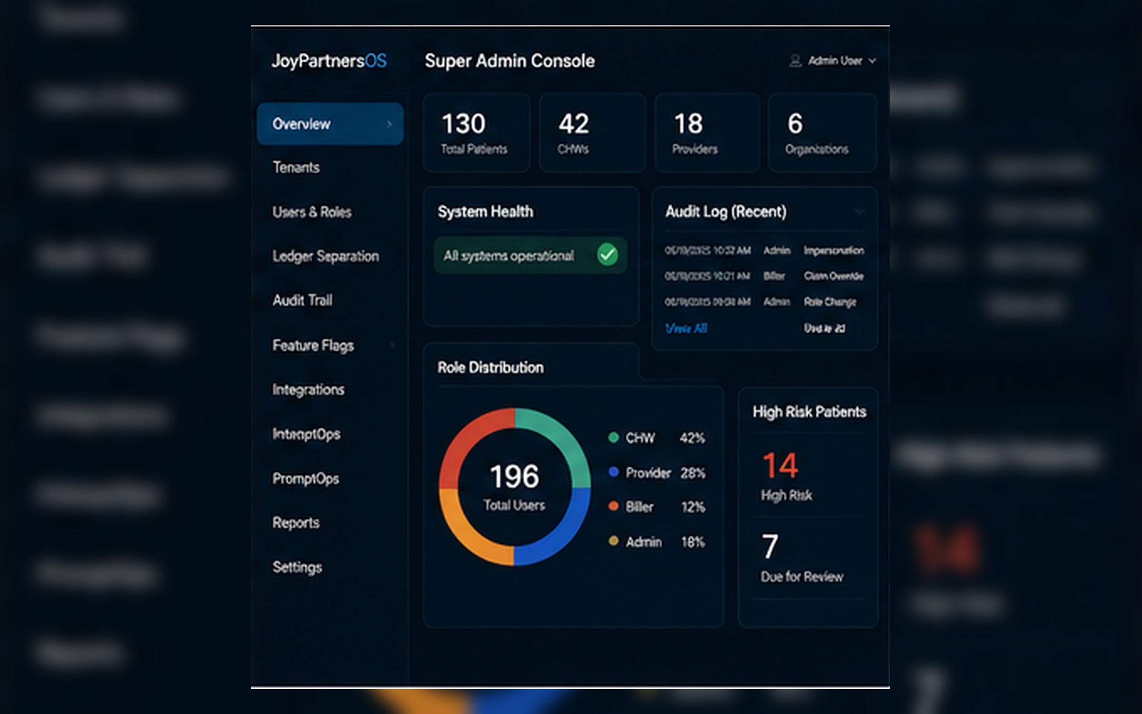This screenshot has height=714, width=1142.
Task: Click the Role Distribution card title
Action: pyautogui.click(x=490, y=367)
